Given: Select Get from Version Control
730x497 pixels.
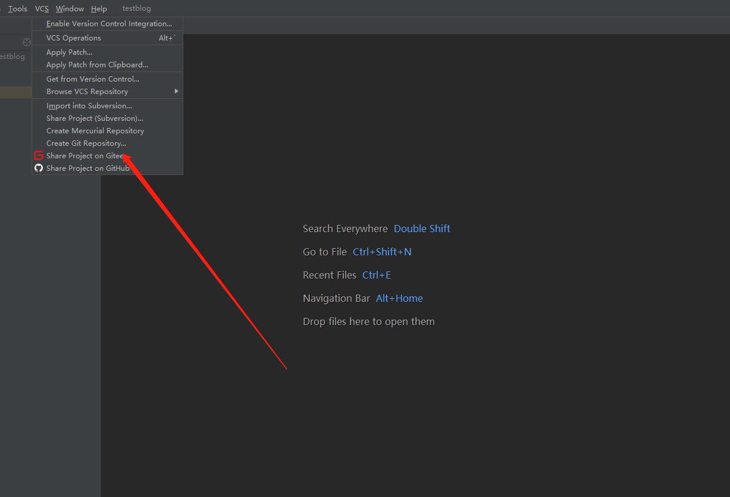Looking at the screenshot, I should (x=93, y=78).
